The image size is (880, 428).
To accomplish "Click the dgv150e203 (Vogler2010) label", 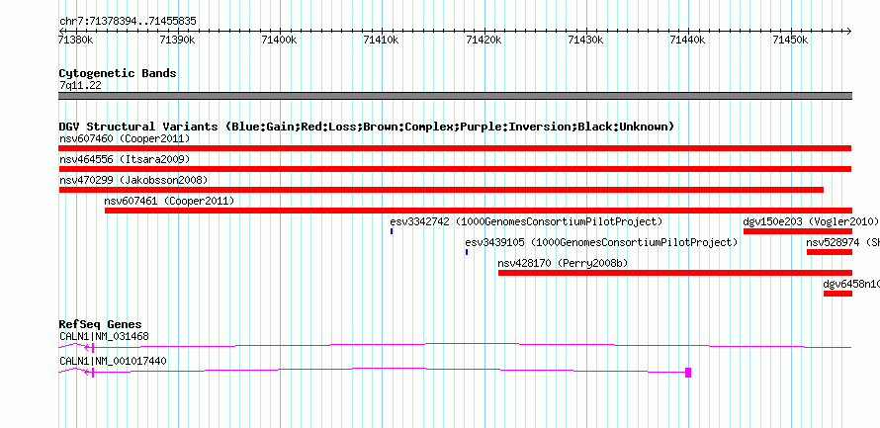I will point(811,221).
